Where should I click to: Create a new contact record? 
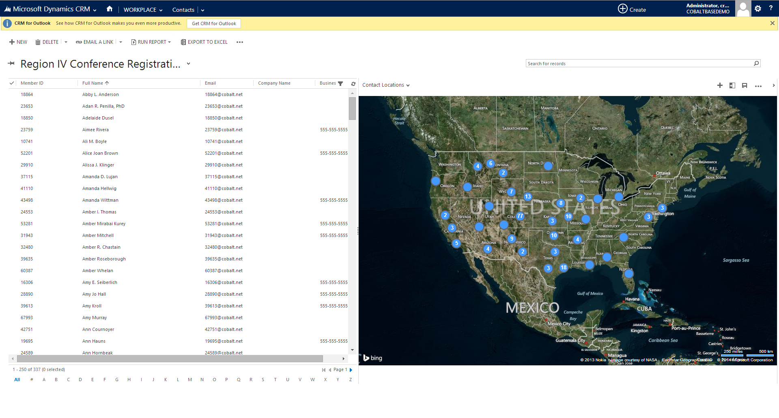18,42
